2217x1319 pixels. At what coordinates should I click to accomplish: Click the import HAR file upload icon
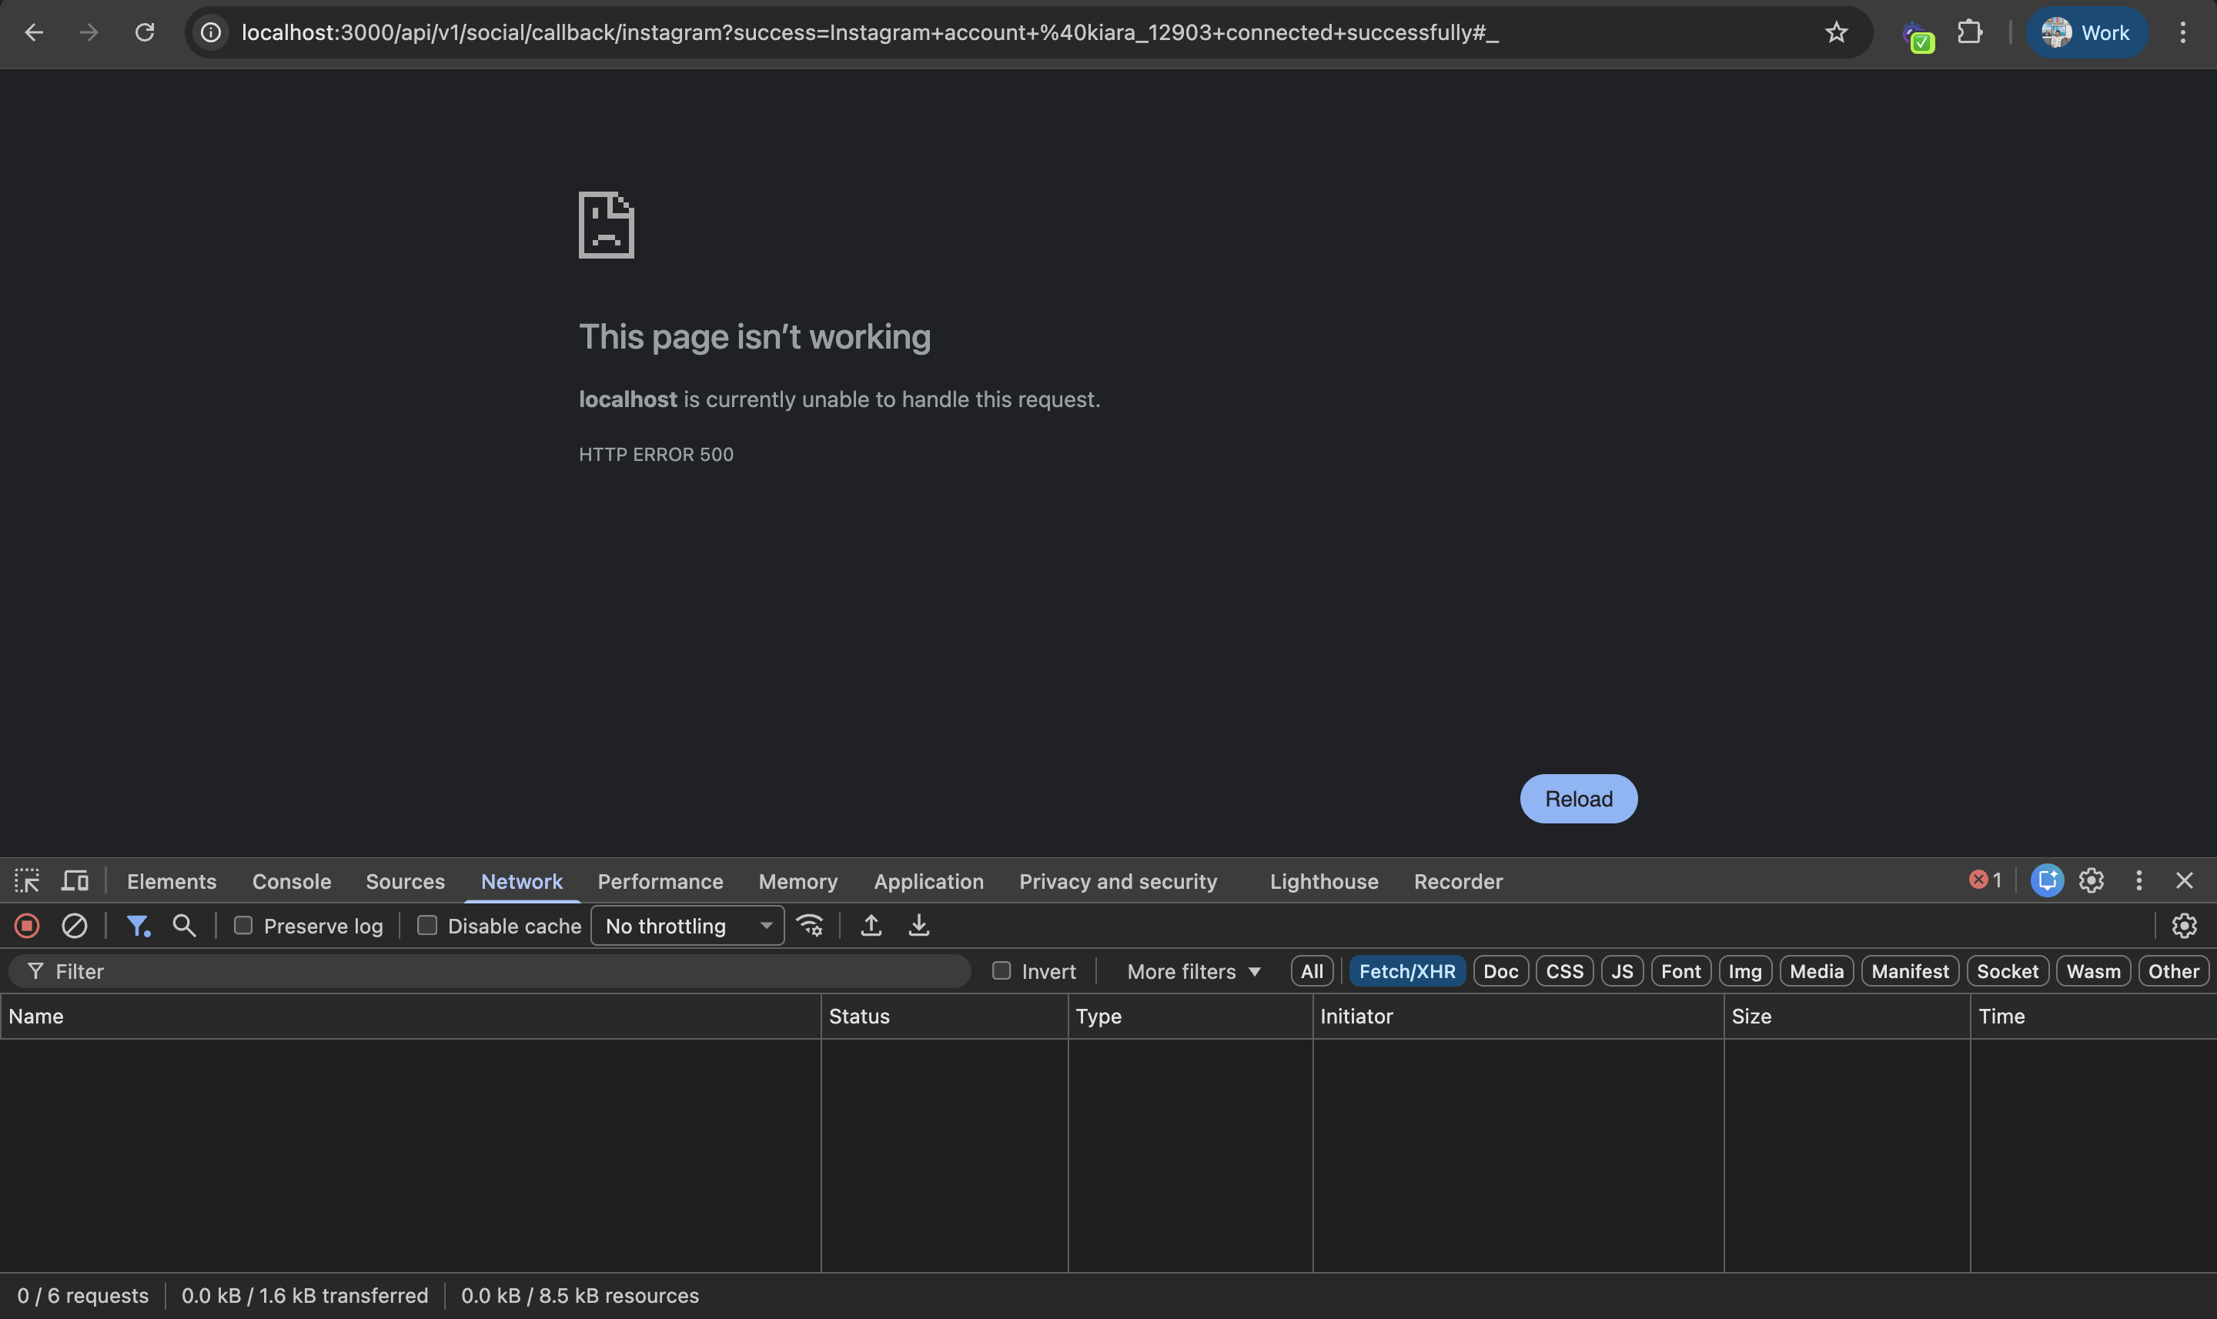tap(871, 925)
